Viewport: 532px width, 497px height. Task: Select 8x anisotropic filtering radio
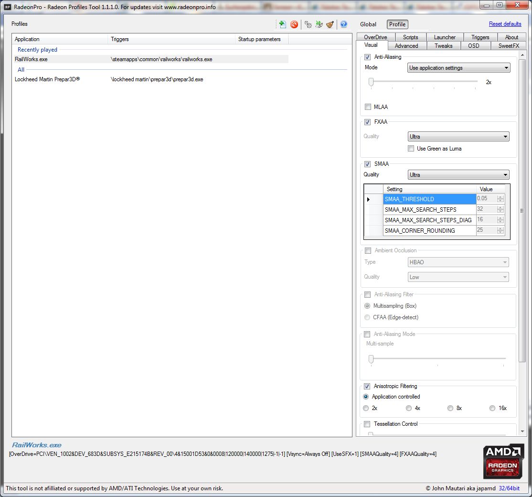(x=450, y=408)
